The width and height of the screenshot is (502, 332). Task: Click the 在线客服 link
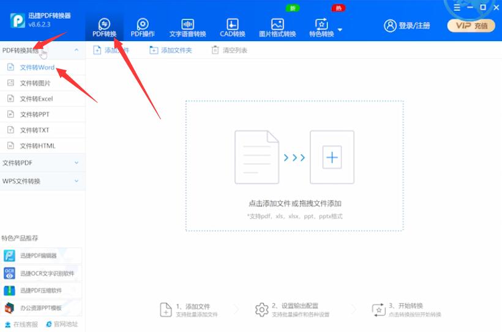pos(21,324)
